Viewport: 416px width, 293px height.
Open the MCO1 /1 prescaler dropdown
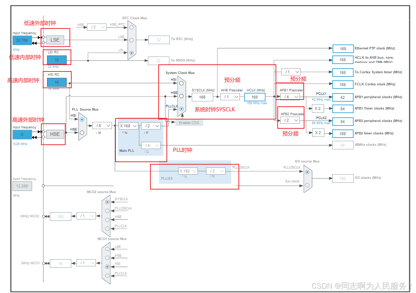86,263
